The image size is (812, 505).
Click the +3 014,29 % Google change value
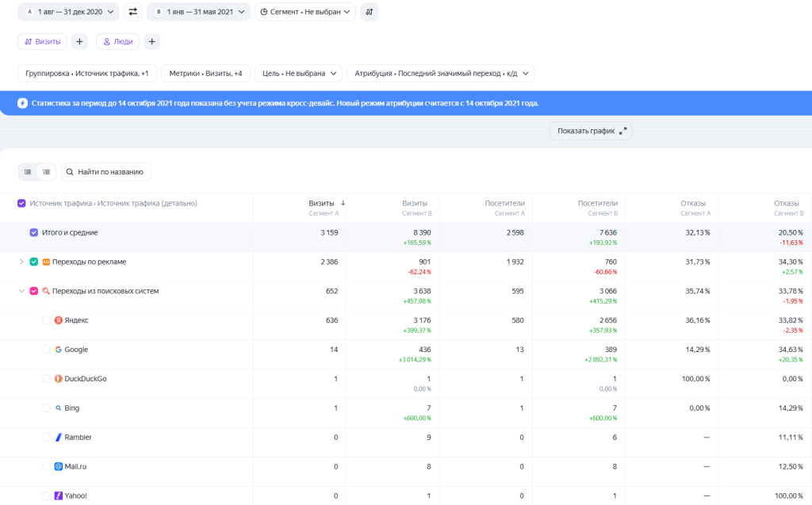[x=415, y=359]
